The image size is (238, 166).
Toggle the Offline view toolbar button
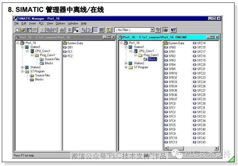click(70, 30)
